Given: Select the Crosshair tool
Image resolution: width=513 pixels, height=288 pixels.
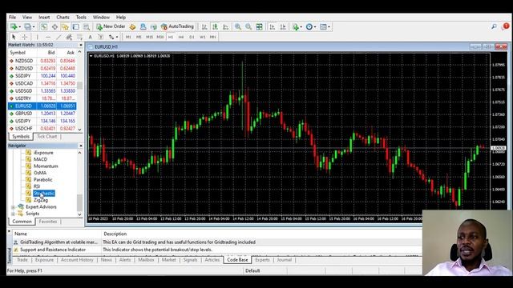Looking at the screenshot, I should click(x=25, y=37).
